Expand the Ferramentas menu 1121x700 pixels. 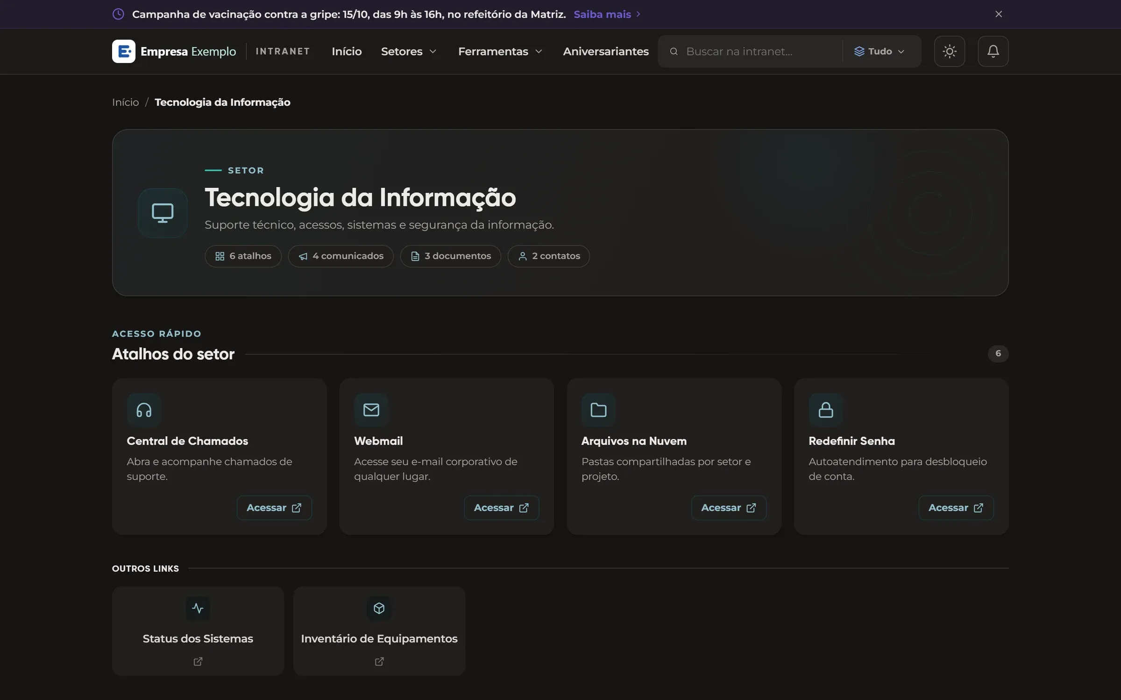[500, 51]
